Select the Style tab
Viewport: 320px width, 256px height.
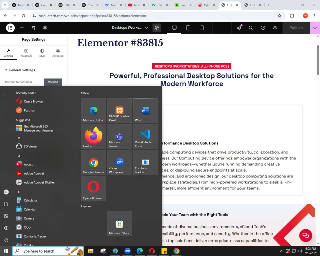tap(42, 53)
